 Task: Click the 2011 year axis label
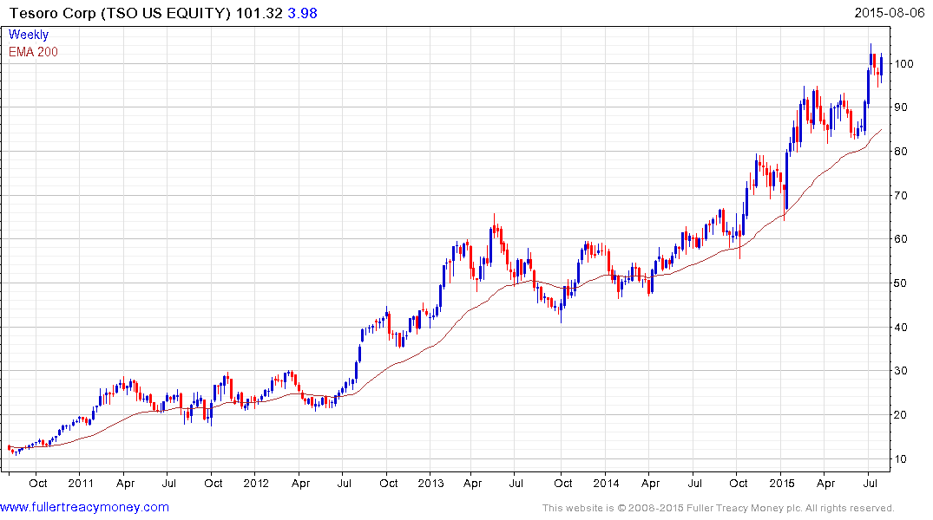(x=81, y=483)
